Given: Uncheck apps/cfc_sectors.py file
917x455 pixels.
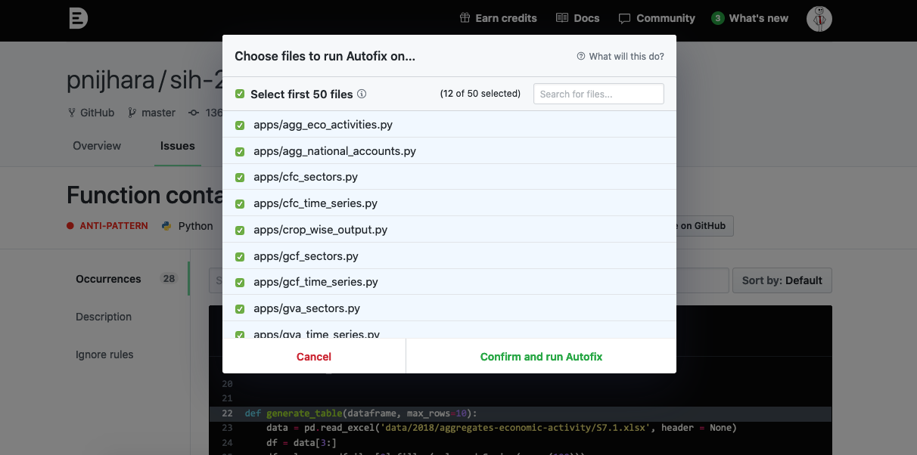Looking at the screenshot, I should click(240, 178).
